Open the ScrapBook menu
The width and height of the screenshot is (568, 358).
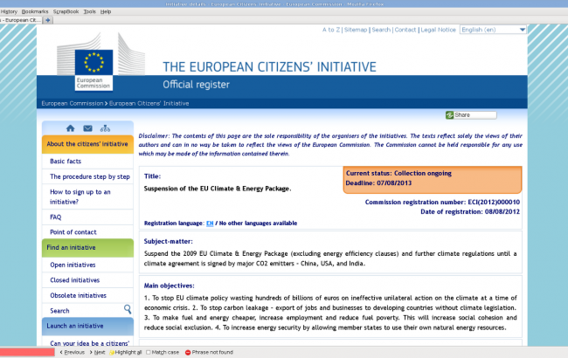click(x=66, y=11)
